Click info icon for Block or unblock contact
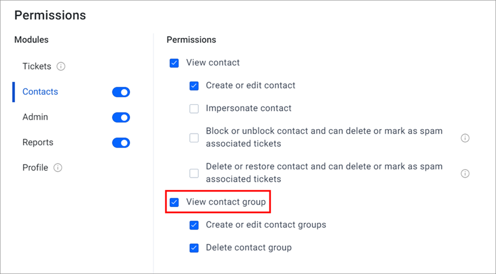Image resolution: width=496 pixels, height=274 pixels. pos(465,138)
